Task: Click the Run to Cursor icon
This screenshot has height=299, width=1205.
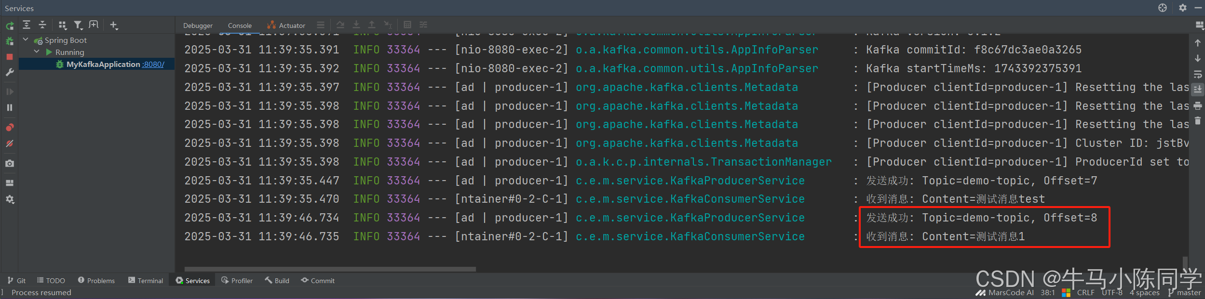Action: pyautogui.click(x=388, y=25)
